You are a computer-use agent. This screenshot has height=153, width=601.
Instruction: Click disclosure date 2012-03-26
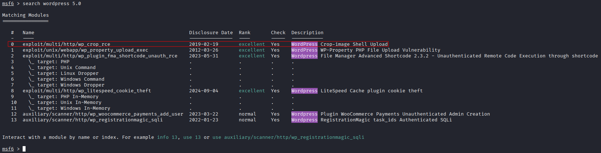[204, 50]
